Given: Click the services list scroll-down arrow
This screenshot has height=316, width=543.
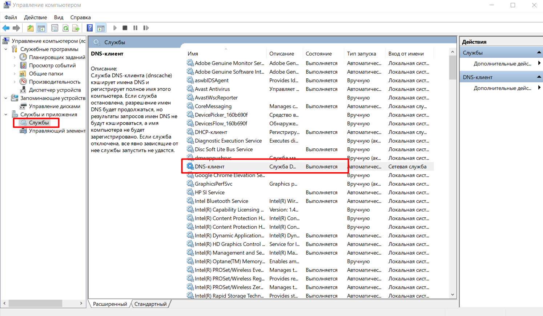Looking at the screenshot, I should point(453,295).
